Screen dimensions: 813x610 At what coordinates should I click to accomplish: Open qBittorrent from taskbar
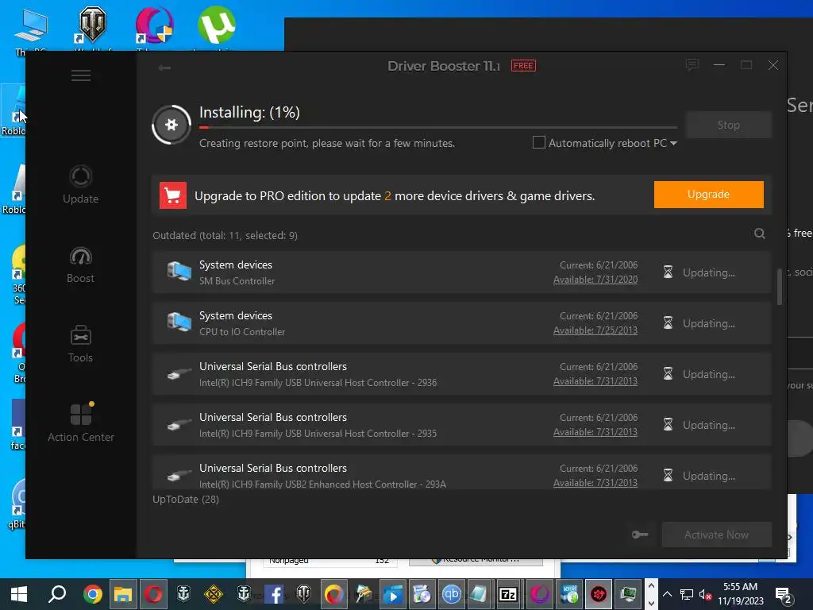click(451, 594)
